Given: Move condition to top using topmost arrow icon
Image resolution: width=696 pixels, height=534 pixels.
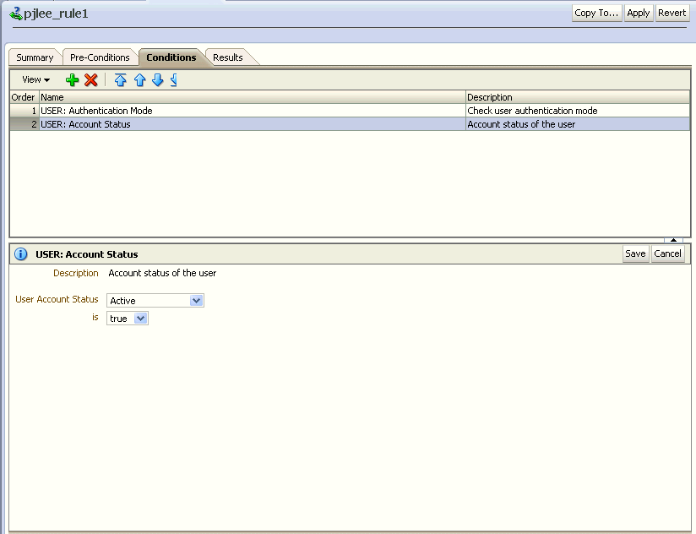Looking at the screenshot, I should tap(119, 80).
